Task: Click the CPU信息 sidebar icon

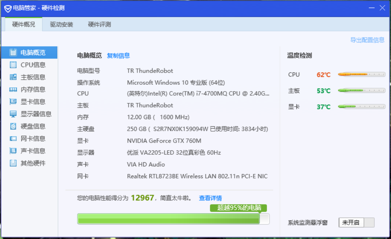Action: pos(13,65)
